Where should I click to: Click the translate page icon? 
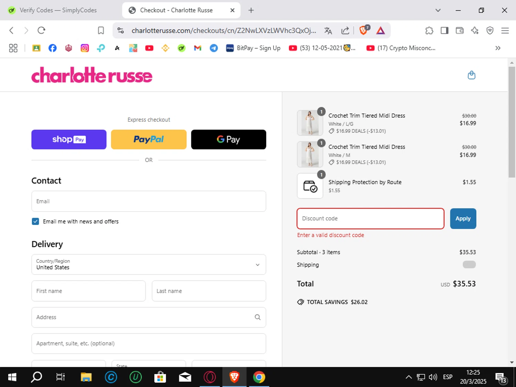[328, 31]
